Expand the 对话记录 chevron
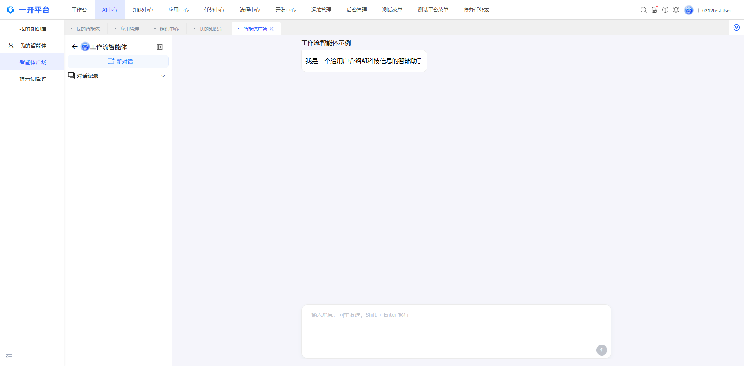744x366 pixels. click(163, 76)
